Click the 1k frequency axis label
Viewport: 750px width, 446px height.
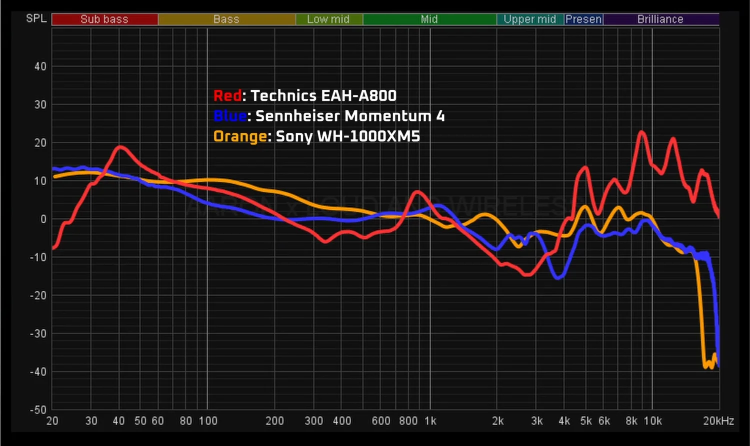(430, 421)
